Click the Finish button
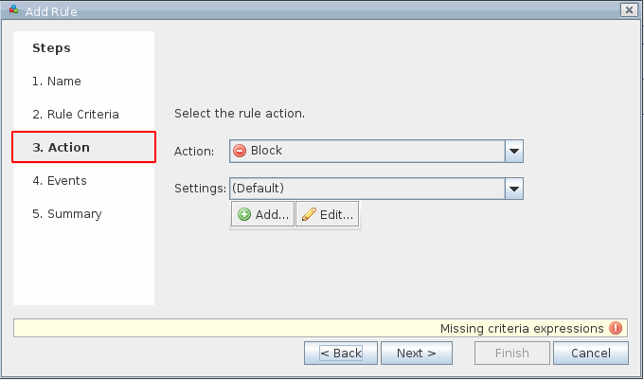 (x=512, y=354)
